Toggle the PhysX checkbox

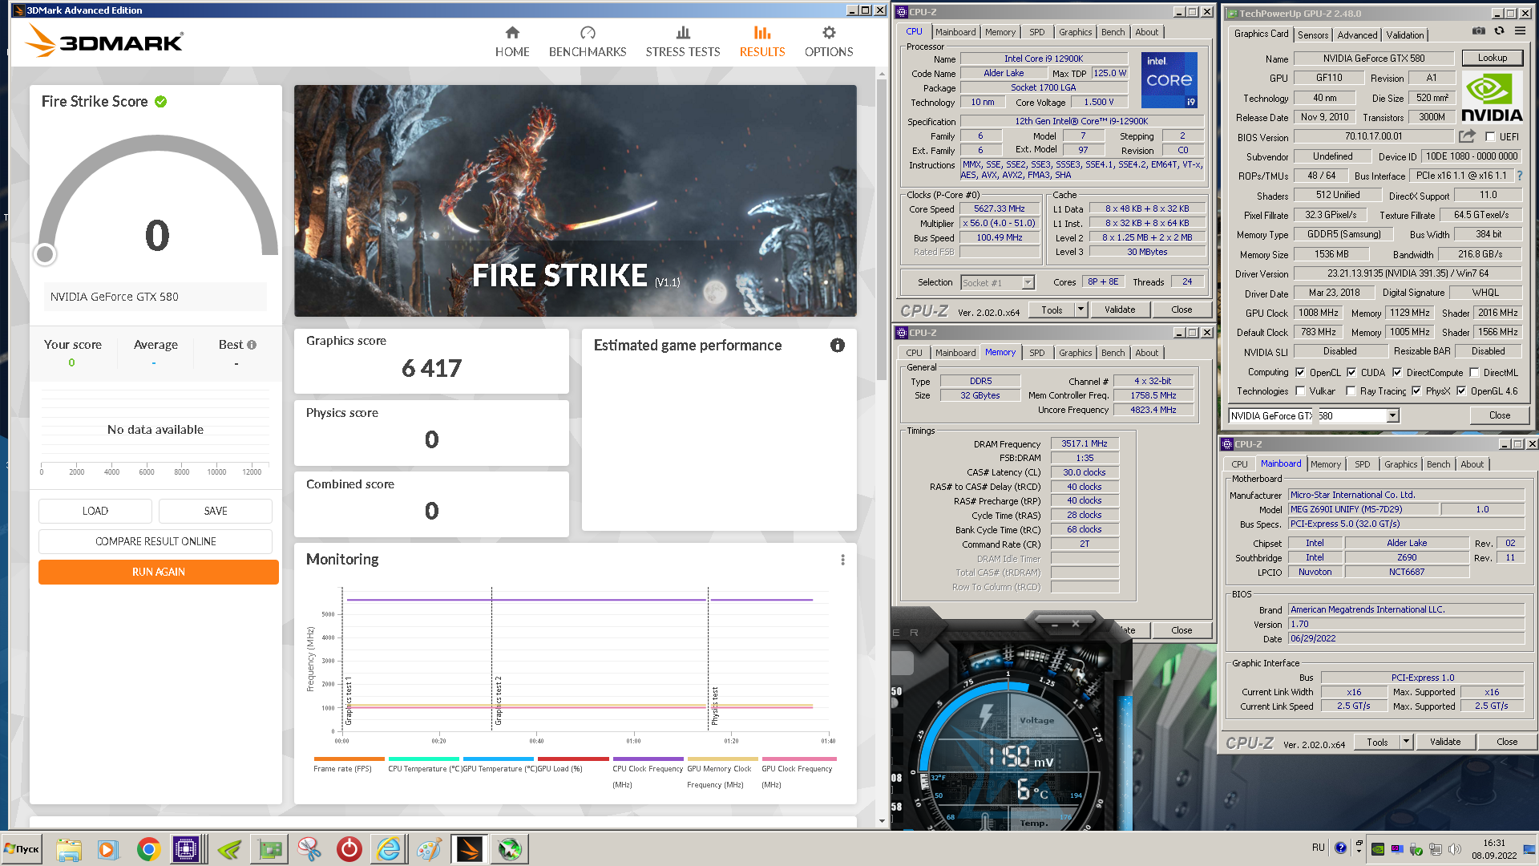coord(1416,391)
